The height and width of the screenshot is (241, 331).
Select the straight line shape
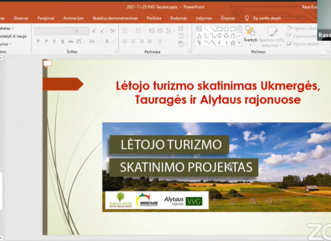[206, 29]
